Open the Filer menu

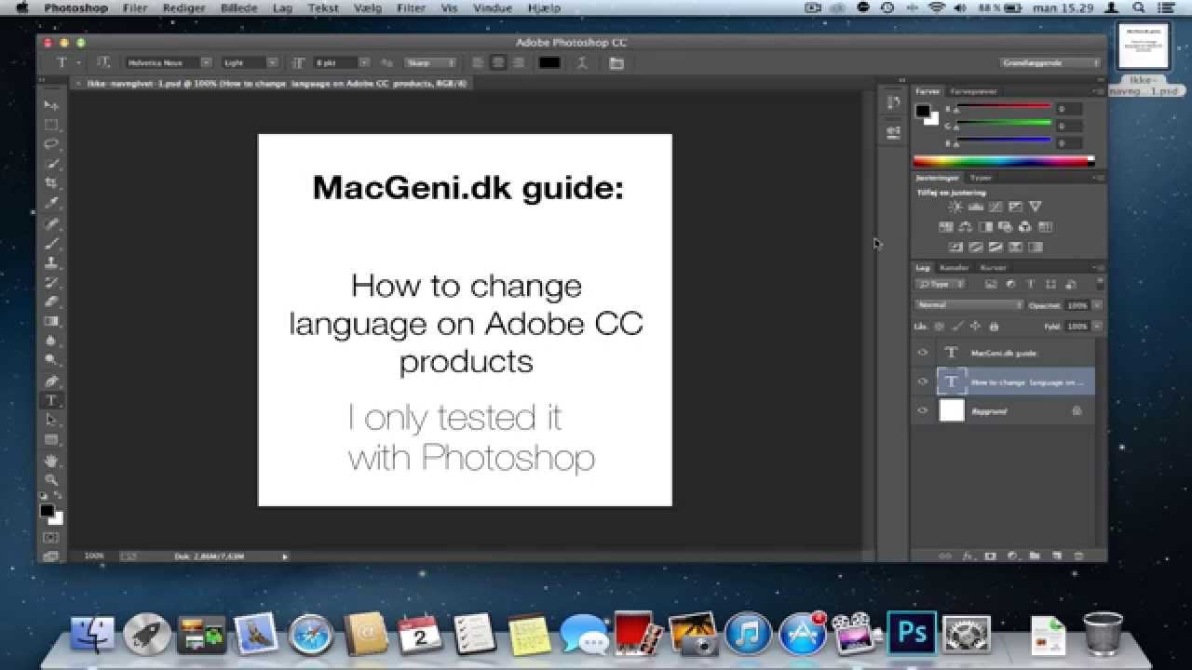coord(135,7)
